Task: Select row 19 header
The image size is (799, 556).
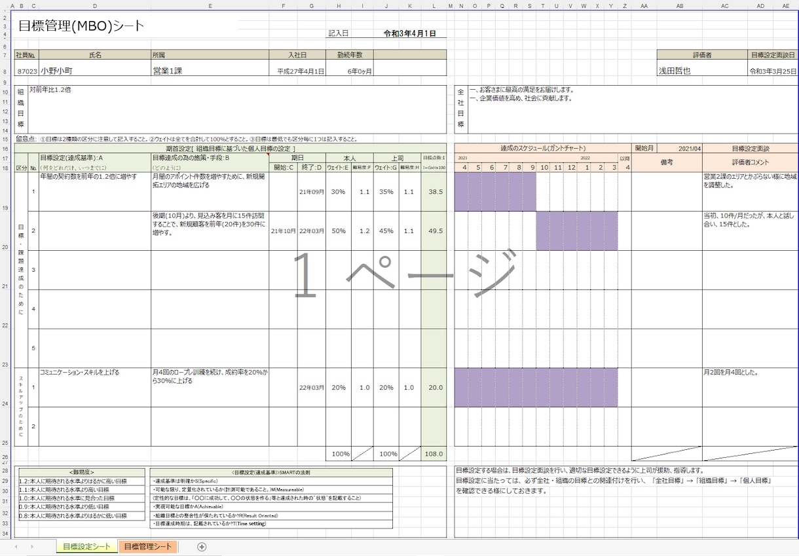Action: 5,192
